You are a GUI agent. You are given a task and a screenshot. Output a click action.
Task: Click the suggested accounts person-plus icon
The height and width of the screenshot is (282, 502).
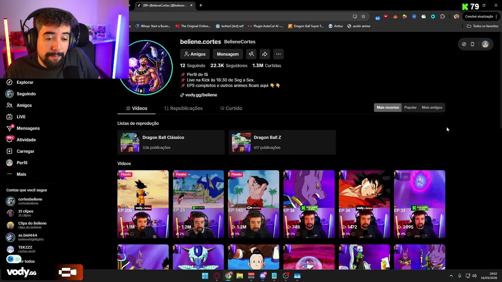(251, 54)
